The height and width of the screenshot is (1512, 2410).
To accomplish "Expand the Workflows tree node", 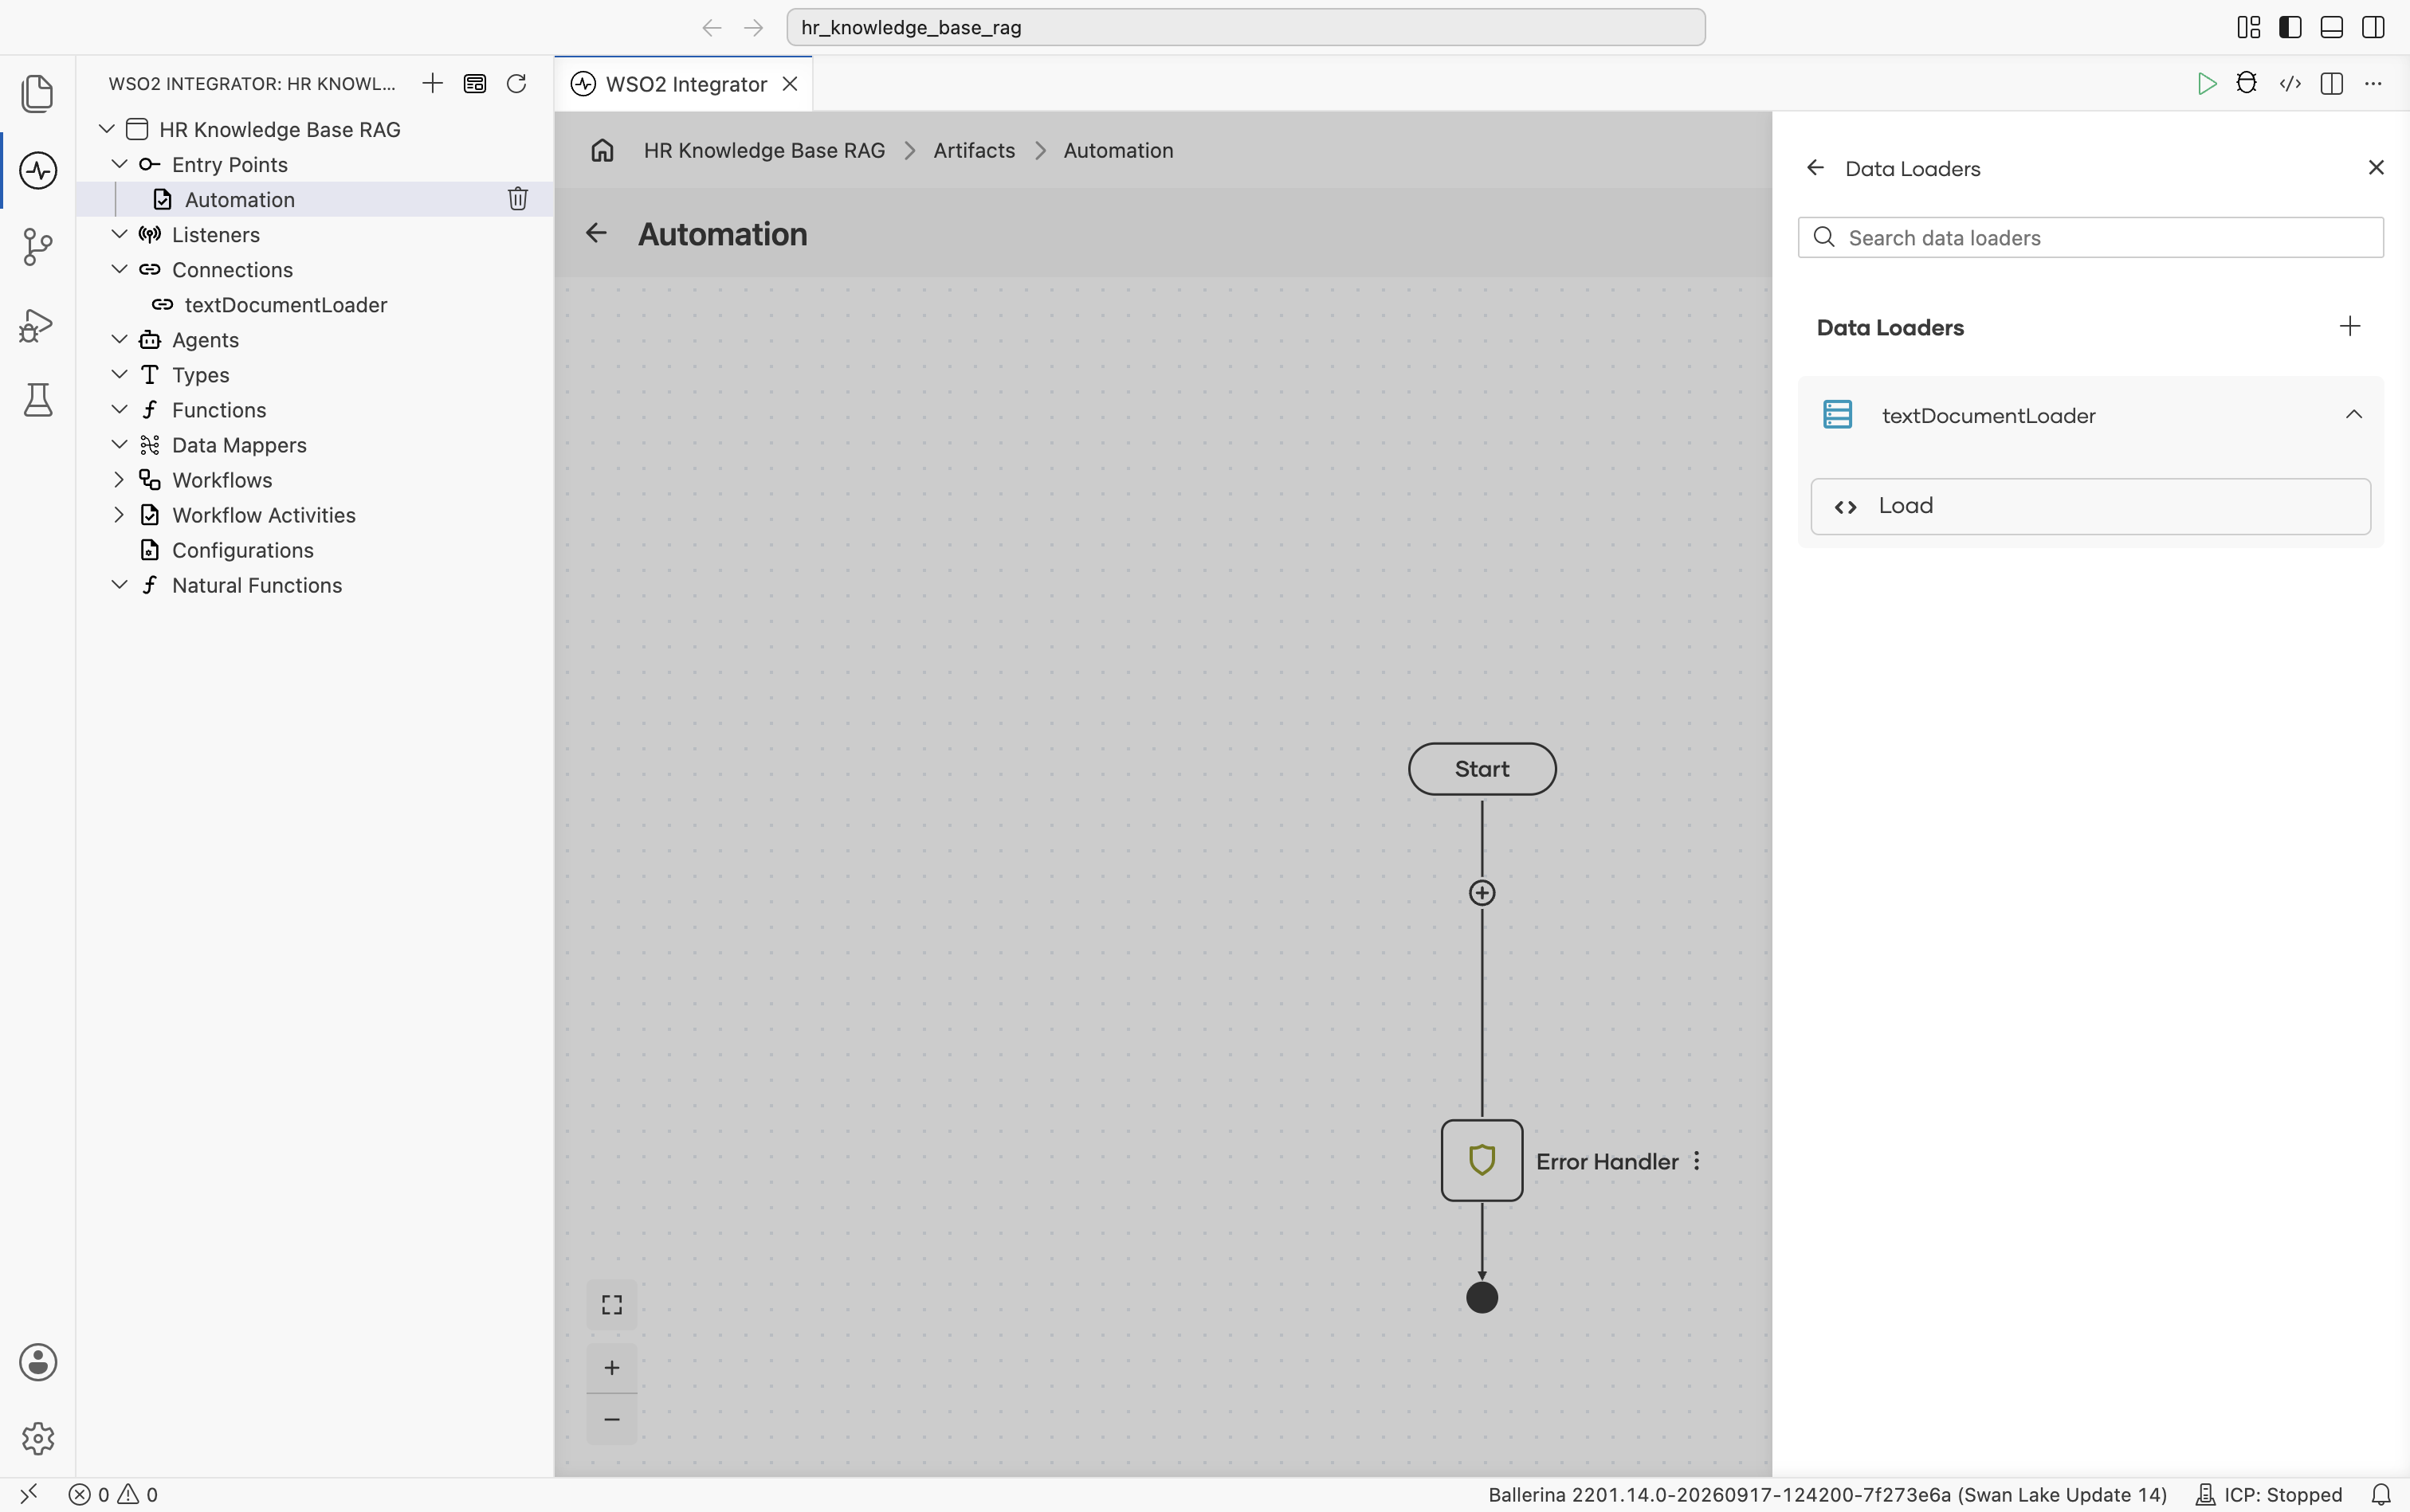I will [119, 480].
